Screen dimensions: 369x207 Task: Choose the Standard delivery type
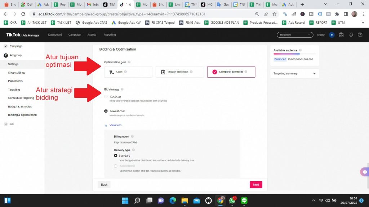click(116, 156)
